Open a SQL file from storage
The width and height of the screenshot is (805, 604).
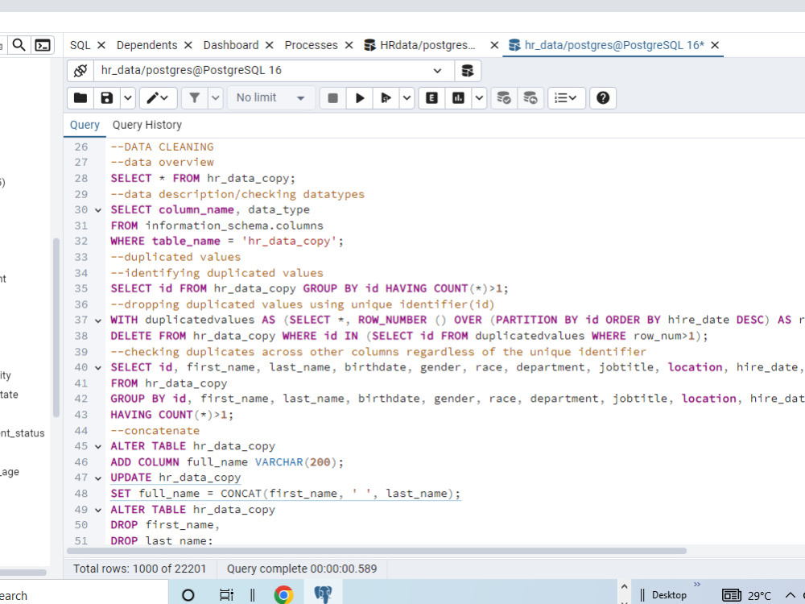[80, 97]
